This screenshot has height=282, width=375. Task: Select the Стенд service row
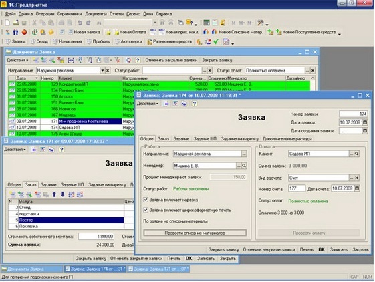coord(71,207)
